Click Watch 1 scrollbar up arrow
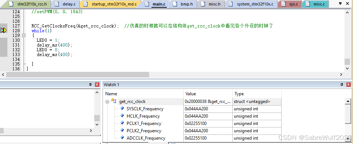Image resolution: width=353 pixels, height=144 pixels. coord(348,101)
